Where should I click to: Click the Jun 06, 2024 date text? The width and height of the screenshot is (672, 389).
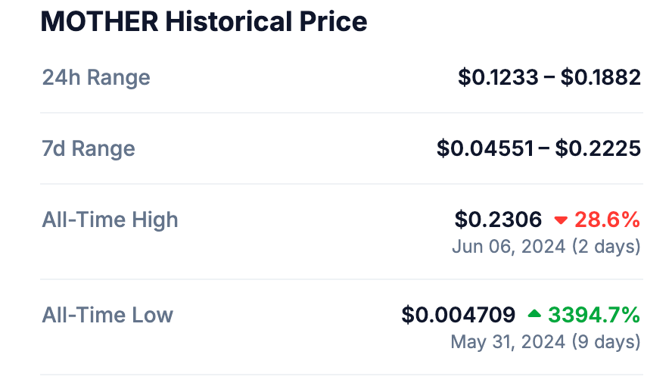(x=509, y=246)
